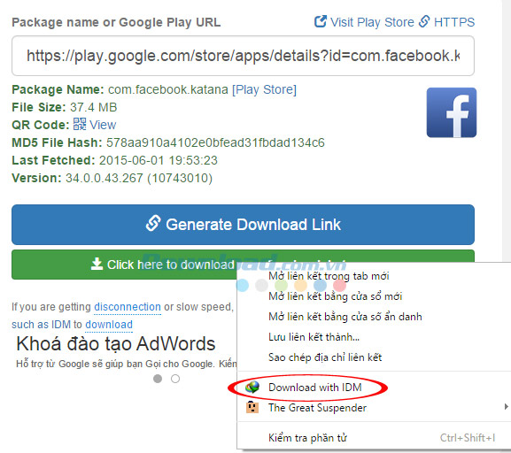The width and height of the screenshot is (511, 453).
Task: Click the package name text com.facebook.katana
Action: (168, 89)
